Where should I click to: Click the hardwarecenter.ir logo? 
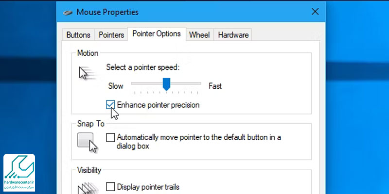(x=19, y=173)
